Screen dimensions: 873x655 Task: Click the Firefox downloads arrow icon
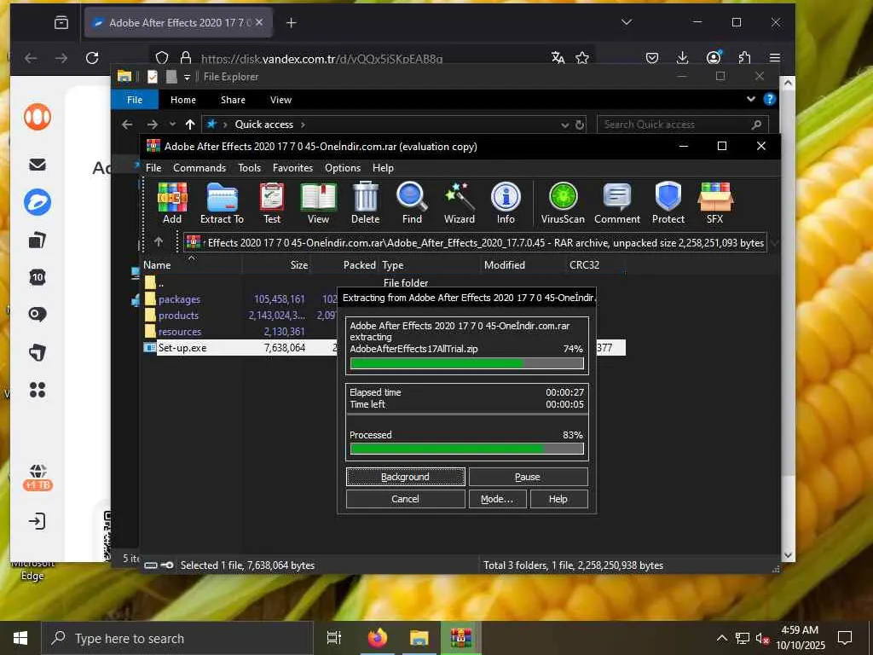682,57
